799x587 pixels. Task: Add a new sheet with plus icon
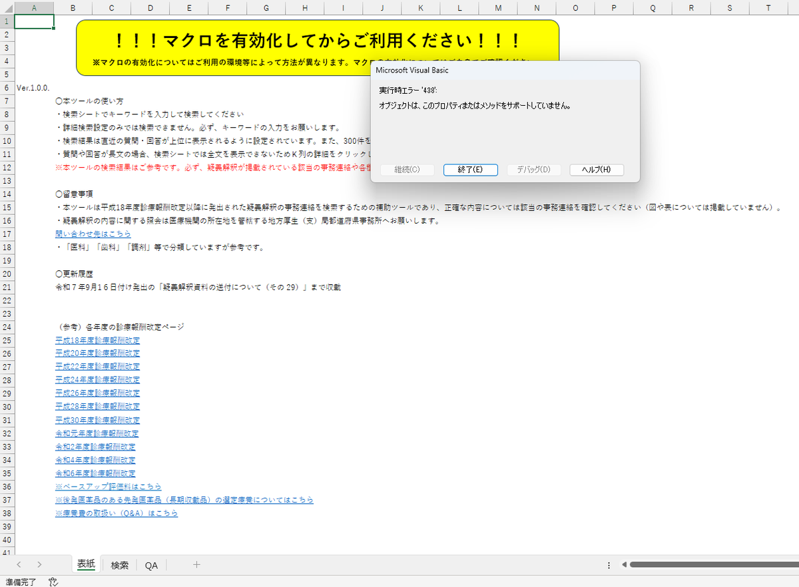(196, 564)
